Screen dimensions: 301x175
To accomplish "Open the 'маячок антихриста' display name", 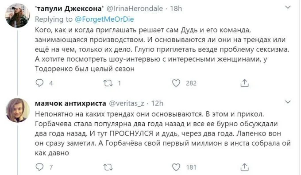I will click(70, 103).
